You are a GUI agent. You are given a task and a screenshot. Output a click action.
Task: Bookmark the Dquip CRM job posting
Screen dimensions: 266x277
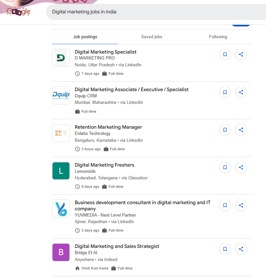tap(225, 92)
